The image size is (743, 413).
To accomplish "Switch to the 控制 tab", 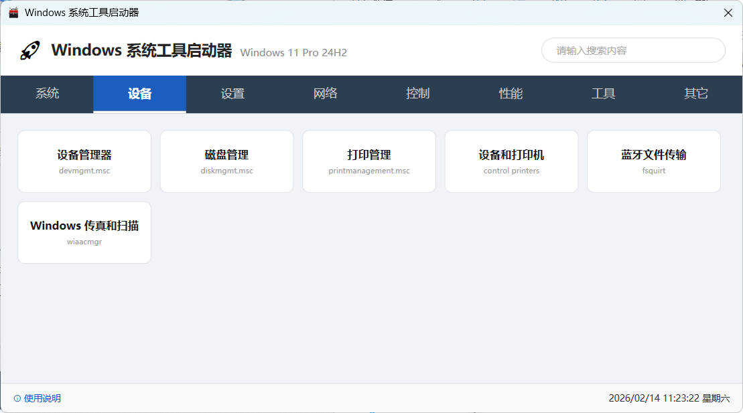I will (417, 94).
